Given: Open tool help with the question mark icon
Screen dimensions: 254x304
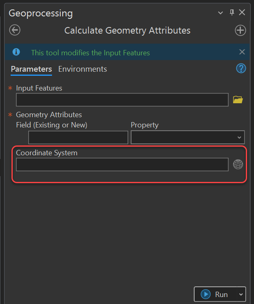Looking at the screenshot, I should point(241,68).
